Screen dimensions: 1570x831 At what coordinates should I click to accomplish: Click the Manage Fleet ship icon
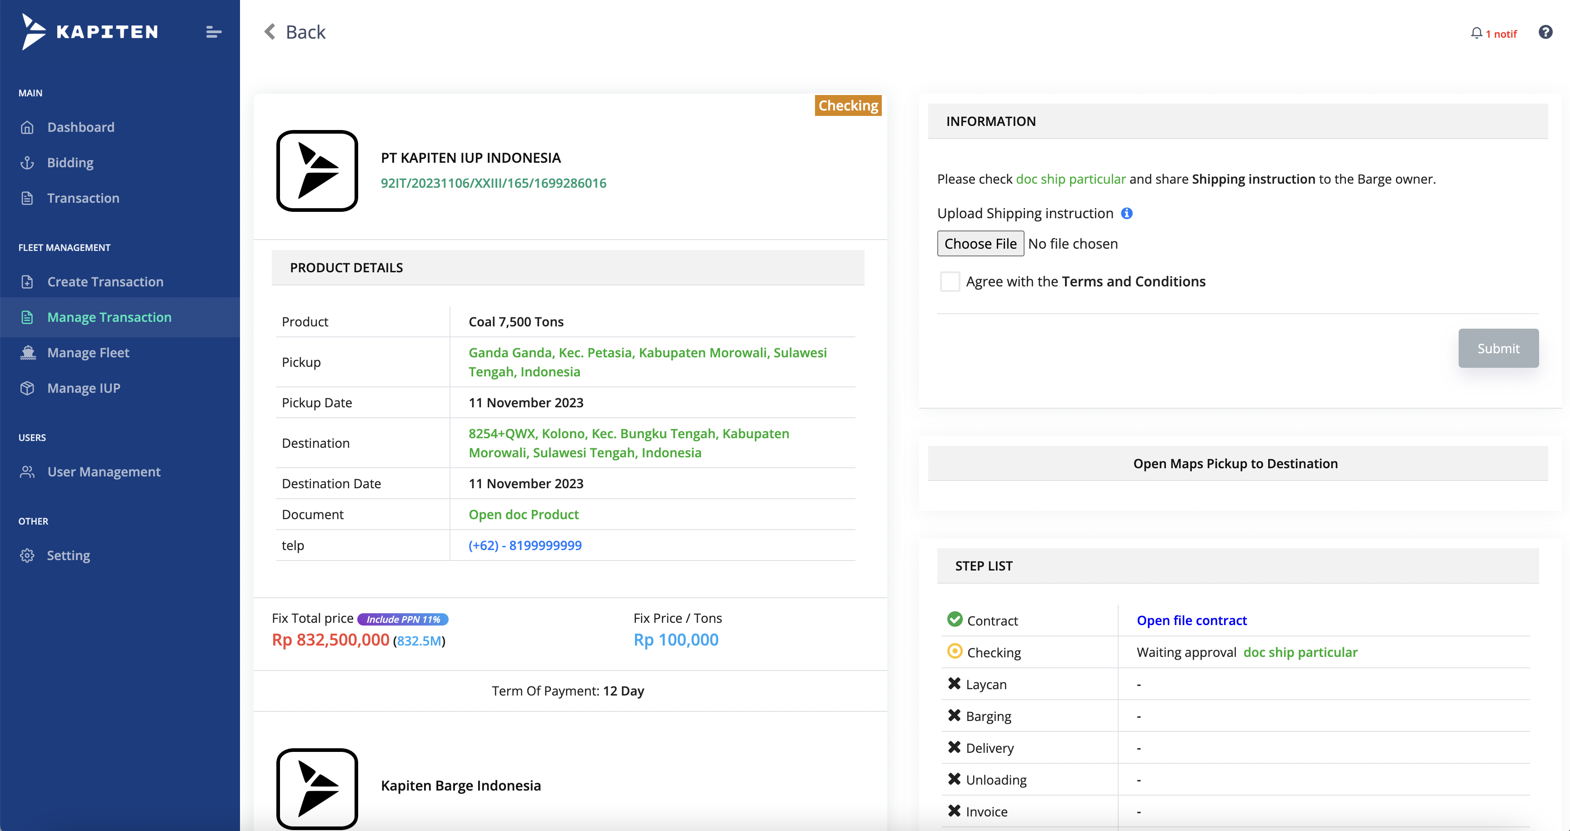pos(27,352)
